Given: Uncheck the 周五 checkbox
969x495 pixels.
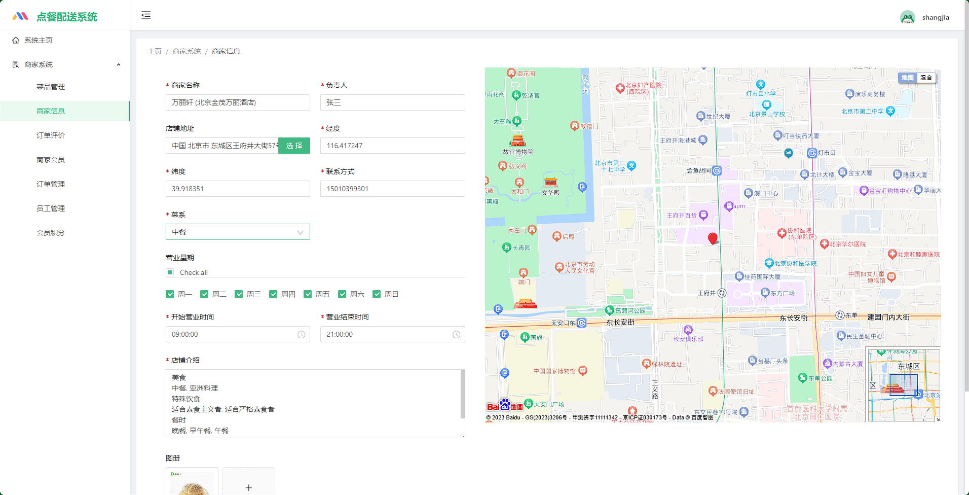Looking at the screenshot, I should pos(308,294).
